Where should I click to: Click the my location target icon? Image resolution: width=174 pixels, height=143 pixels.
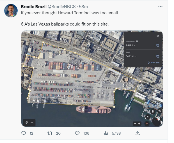coord(159,111)
